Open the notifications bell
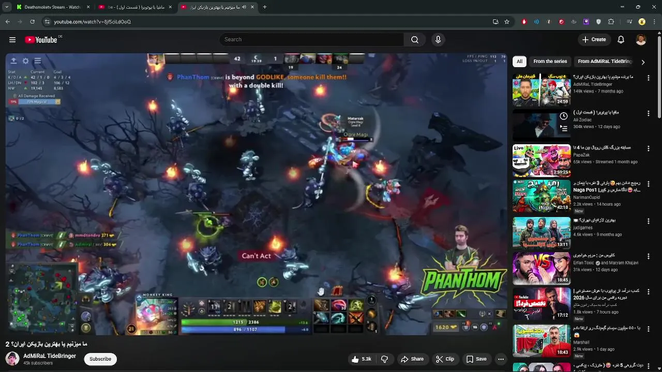The height and width of the screenshot is (372, 662). 621,40
